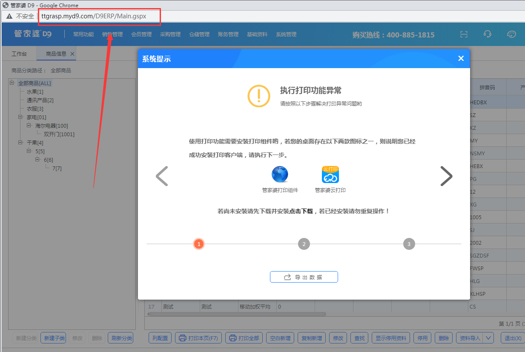This screenshot has width=525, height=352.
Task: Click the horizontal scrollbar of the table
Action: pos(236,314)
